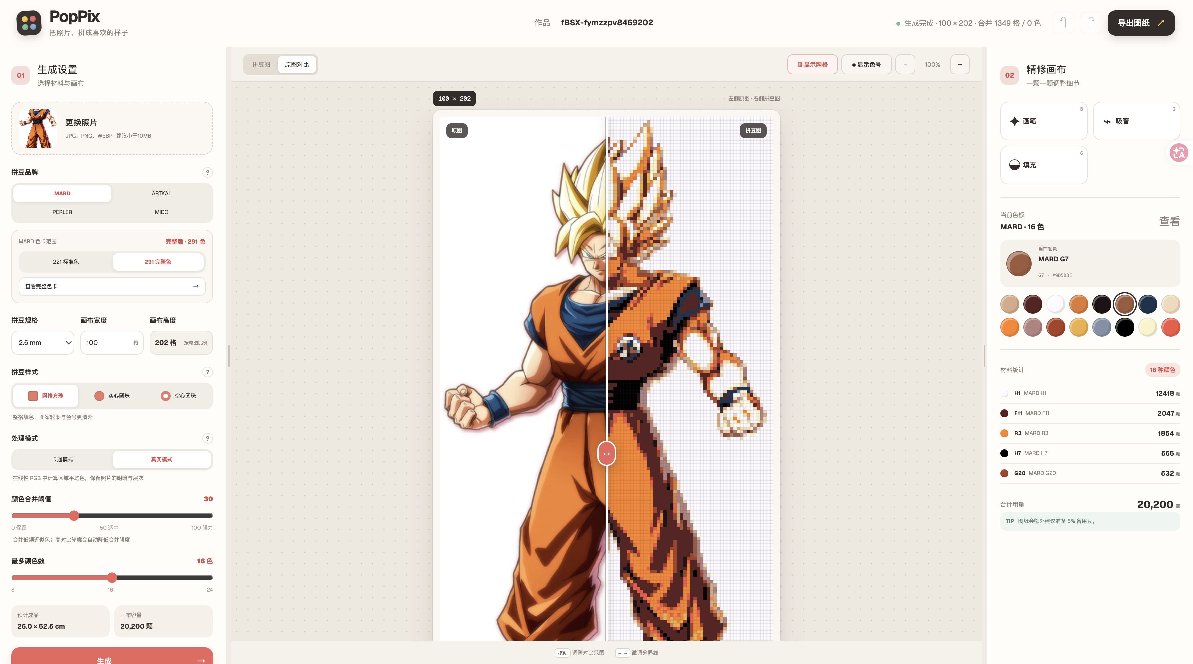1193x664 pixels.
Task: Click the comparison divider handle
Action: [606, 453]
